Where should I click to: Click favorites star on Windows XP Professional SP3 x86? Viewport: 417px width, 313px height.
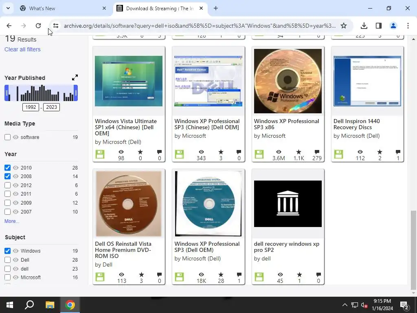coord(298,152)
